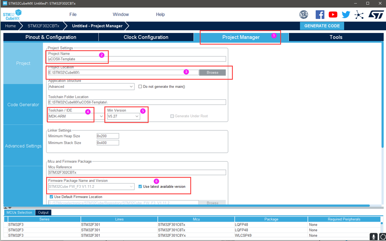Click the Minimum Heap Size field
Screen dimensions: 386x241
(x=108, y=136)
